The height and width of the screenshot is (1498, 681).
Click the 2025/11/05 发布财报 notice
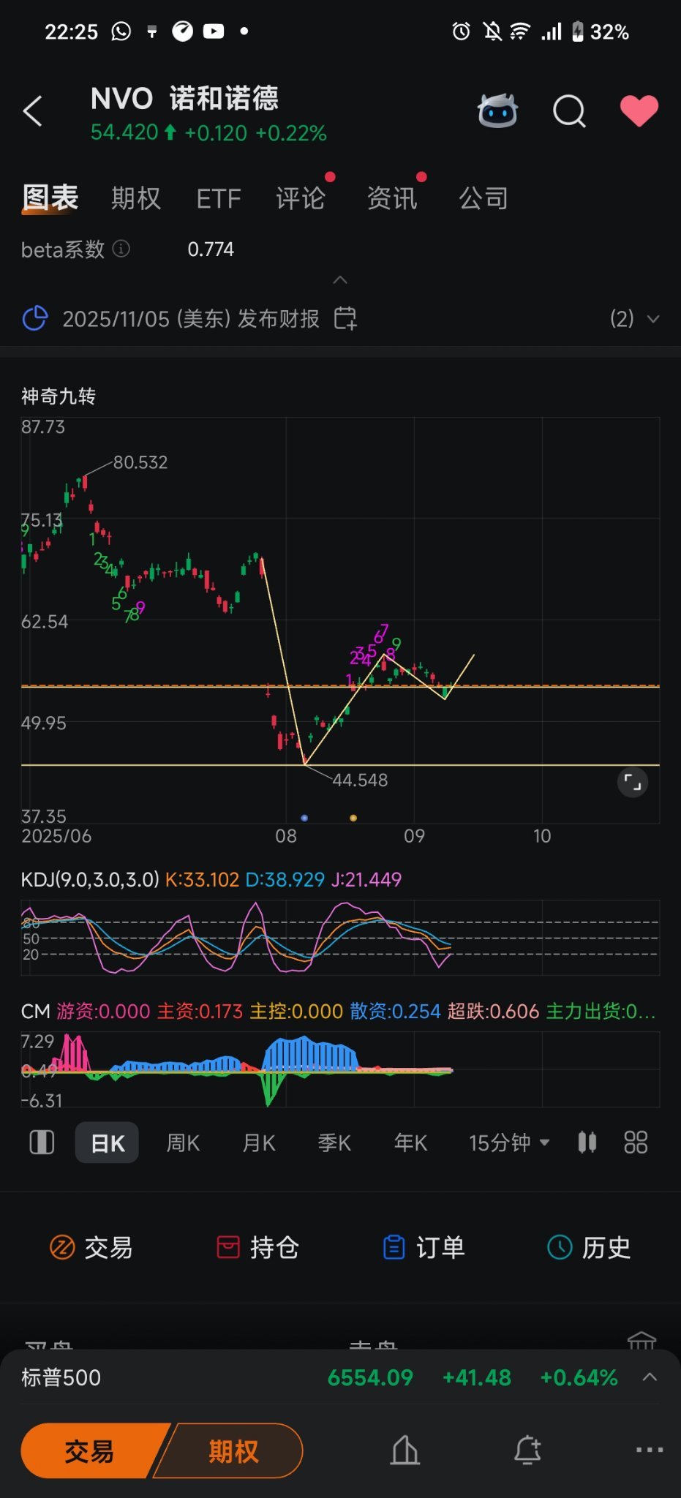[x=191, y=319]
